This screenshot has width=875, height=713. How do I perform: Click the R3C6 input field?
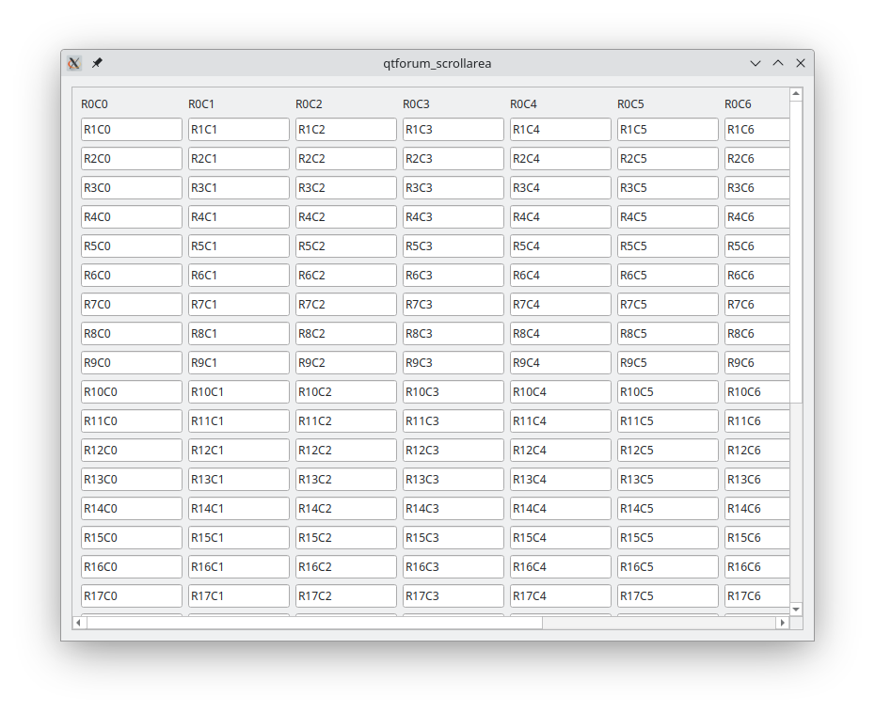(756, 188)
